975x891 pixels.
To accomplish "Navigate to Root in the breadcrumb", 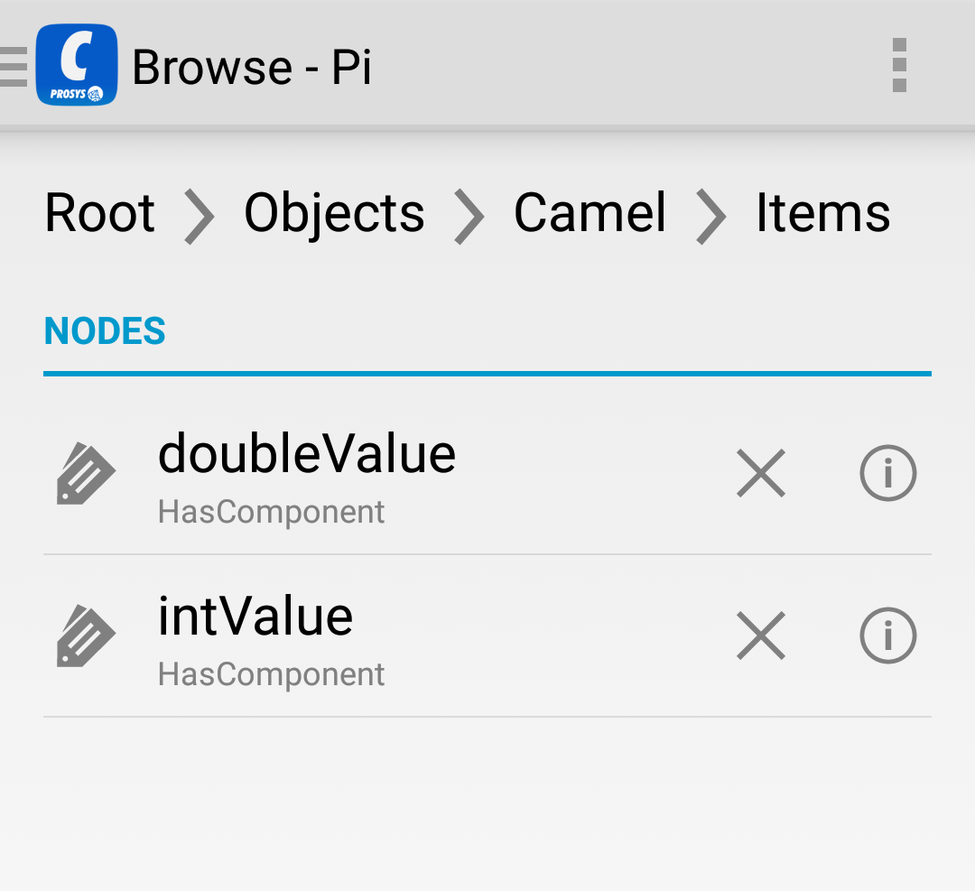I will tap(99, 214).
